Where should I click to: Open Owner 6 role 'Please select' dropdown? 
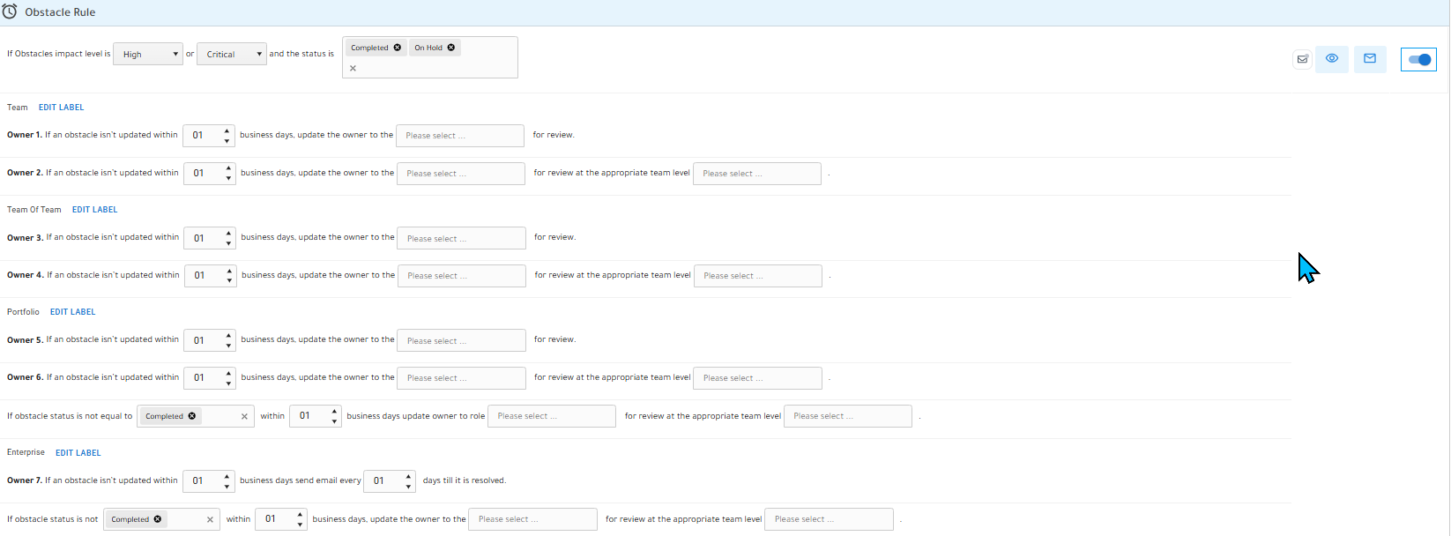pos(462,378)
